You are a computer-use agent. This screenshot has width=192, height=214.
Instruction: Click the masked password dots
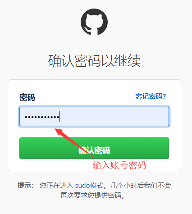pos(42,117)
